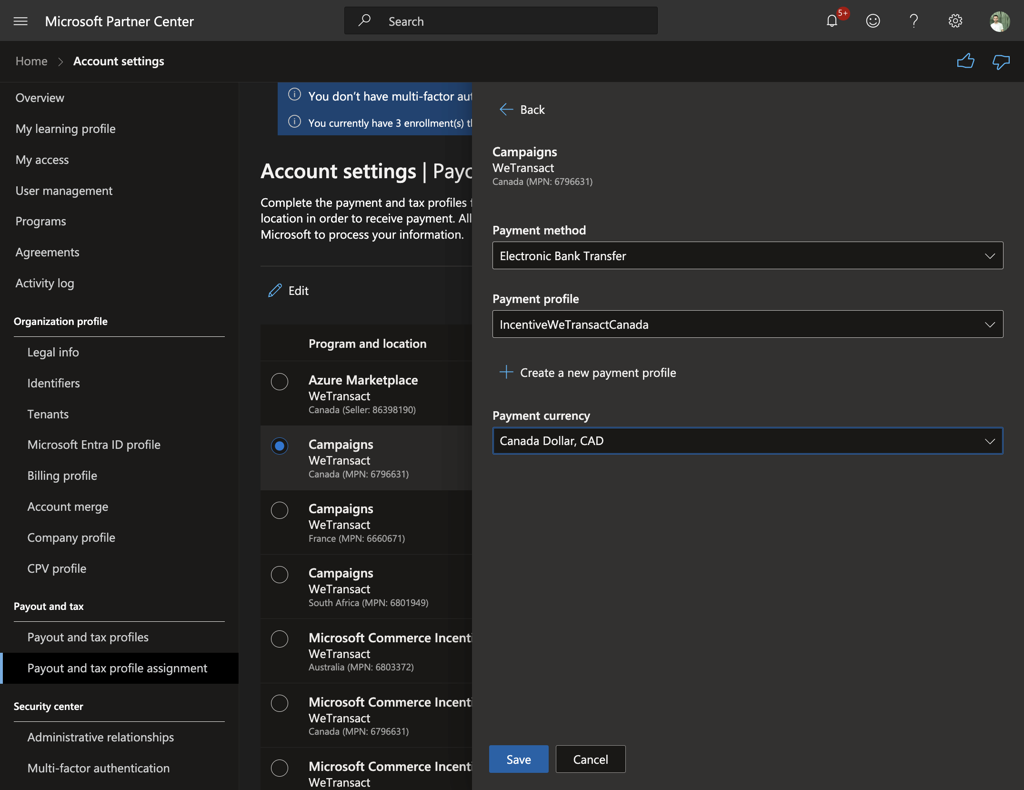Click the smiley feedback icon
The image size is (1024, 790).
pyautogui.click(x=873, y=21)
